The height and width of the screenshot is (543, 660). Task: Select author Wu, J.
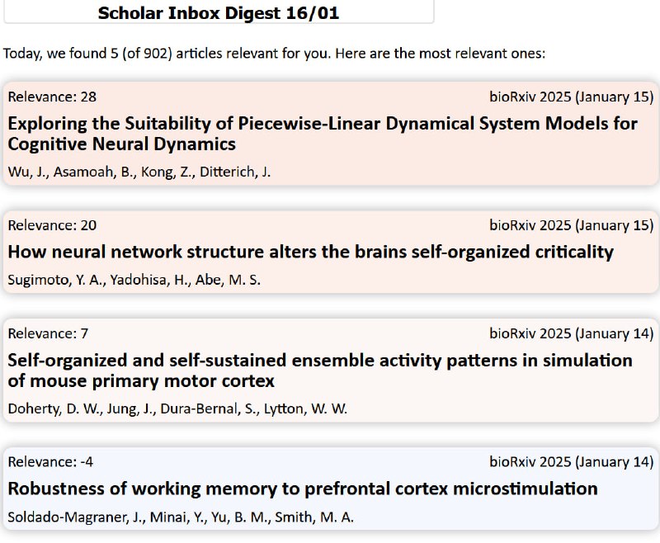(28, 172)
